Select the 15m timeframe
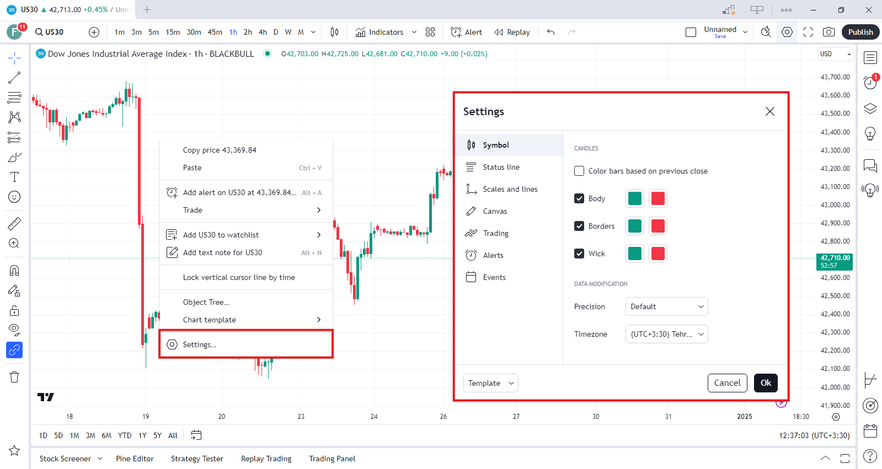The width and height of the screenshot is (882, 469). click(x=173, y=32)
